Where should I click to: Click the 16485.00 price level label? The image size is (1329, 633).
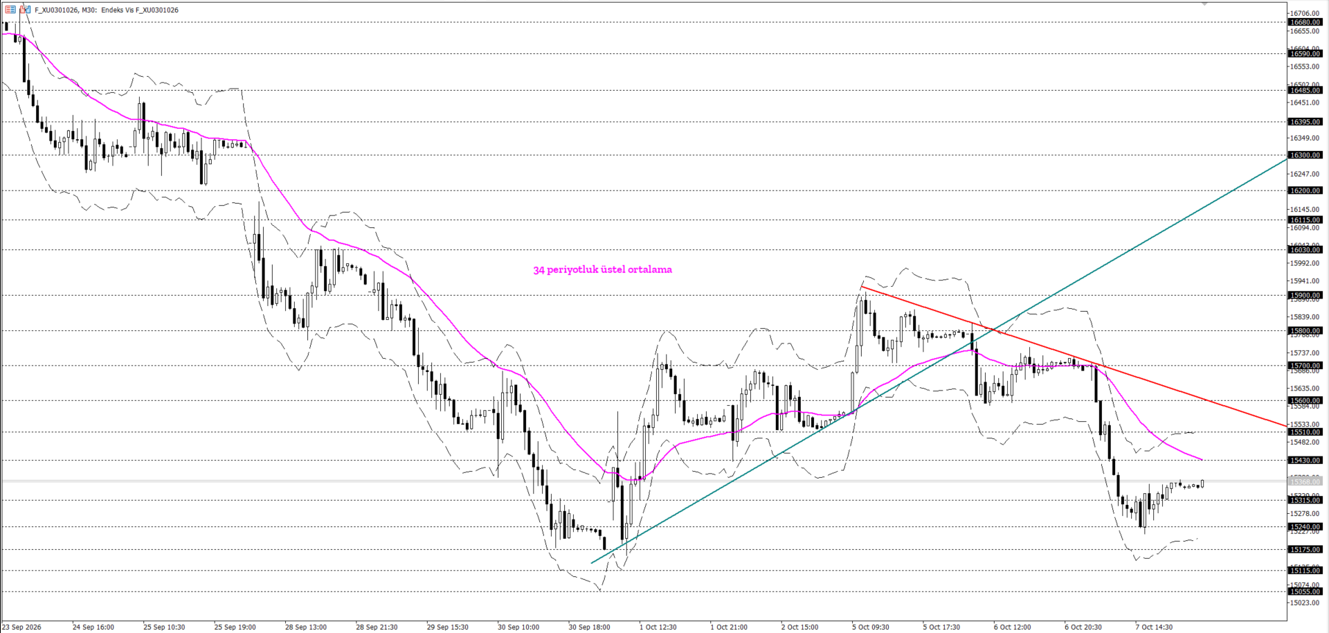(1305, 90)
